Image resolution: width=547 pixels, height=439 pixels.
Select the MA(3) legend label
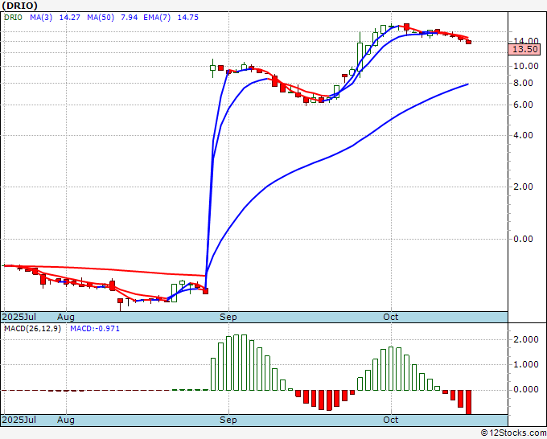click(41, 17)
